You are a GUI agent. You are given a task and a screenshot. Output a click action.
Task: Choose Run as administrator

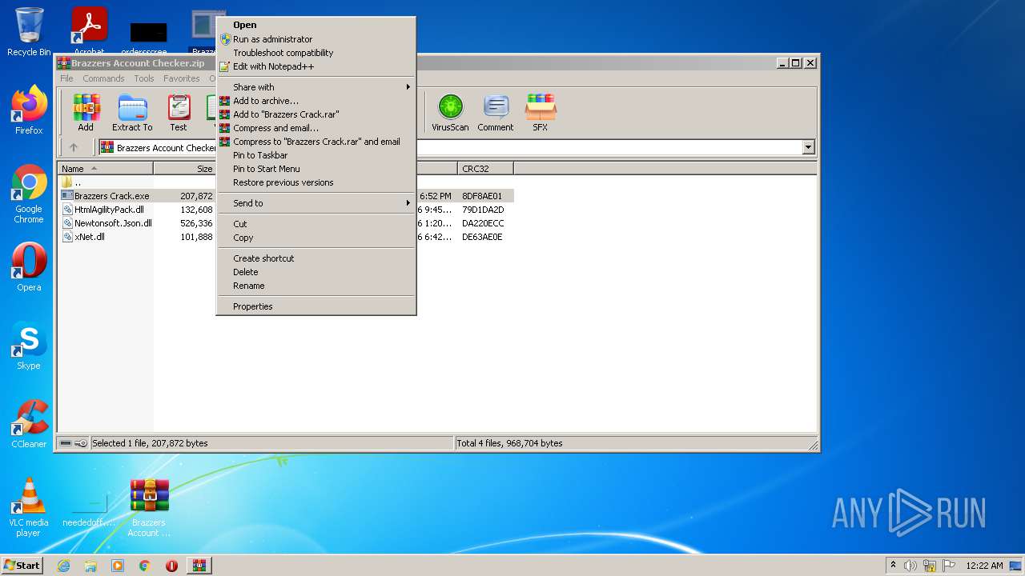[316, 39]
